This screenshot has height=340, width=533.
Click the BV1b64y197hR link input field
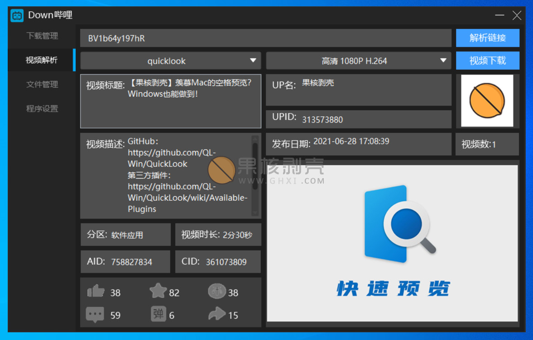266,38
